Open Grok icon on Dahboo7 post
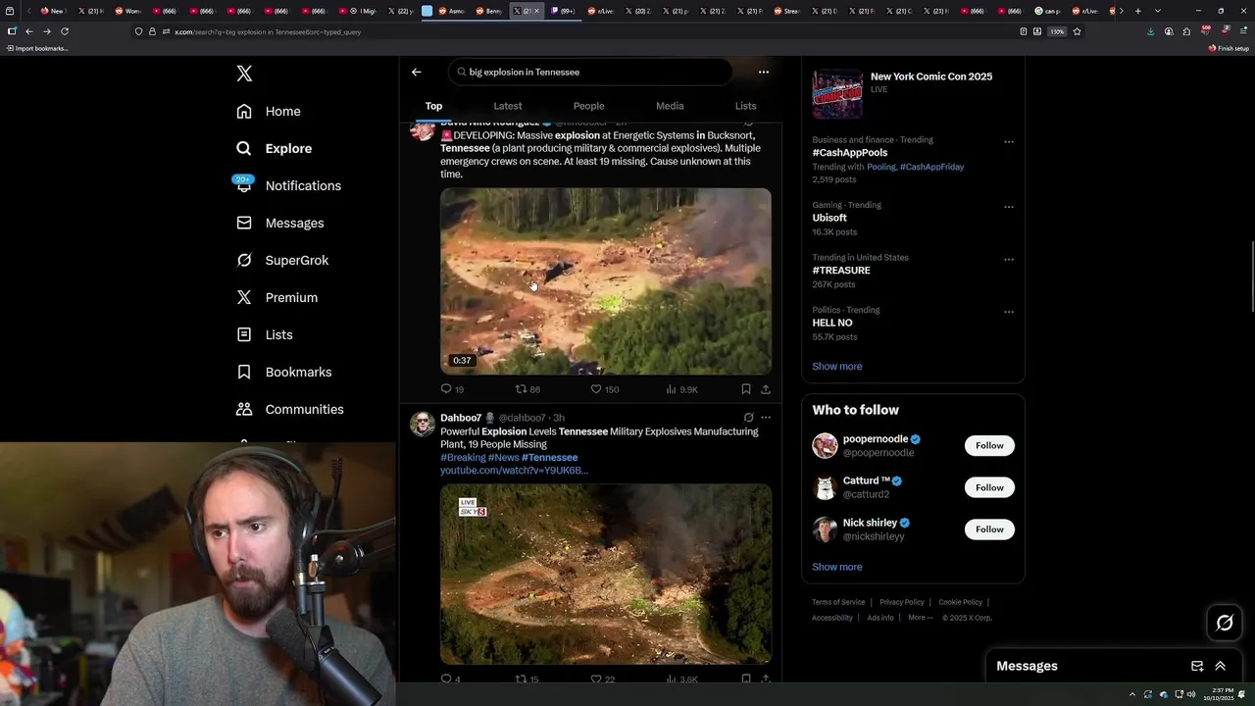 [x=748, y=418]
